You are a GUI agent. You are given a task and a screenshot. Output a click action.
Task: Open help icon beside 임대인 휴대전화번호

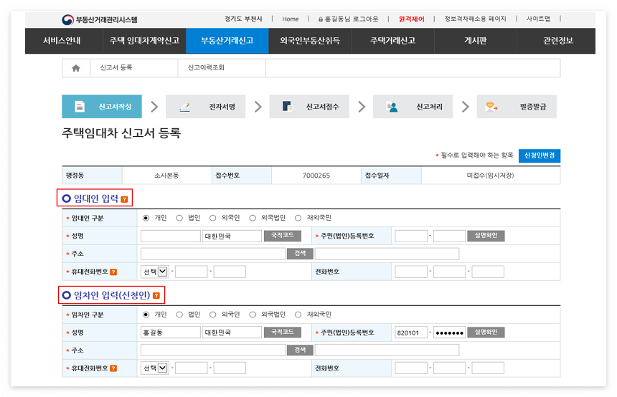click(113, 272)
